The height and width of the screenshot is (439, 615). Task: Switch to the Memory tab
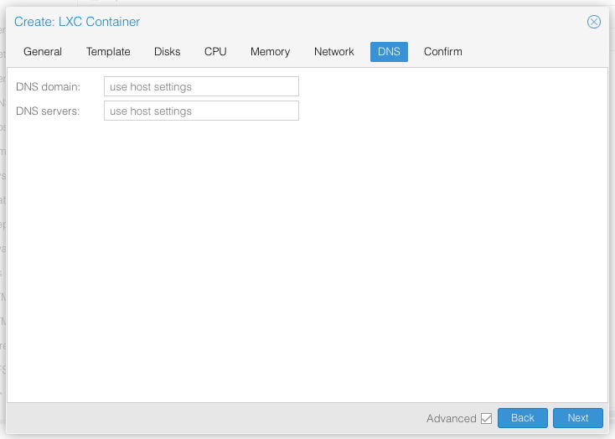[270, 52]
